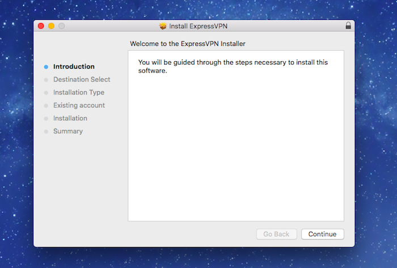Click the Go Back button

(x=276, y=234)
